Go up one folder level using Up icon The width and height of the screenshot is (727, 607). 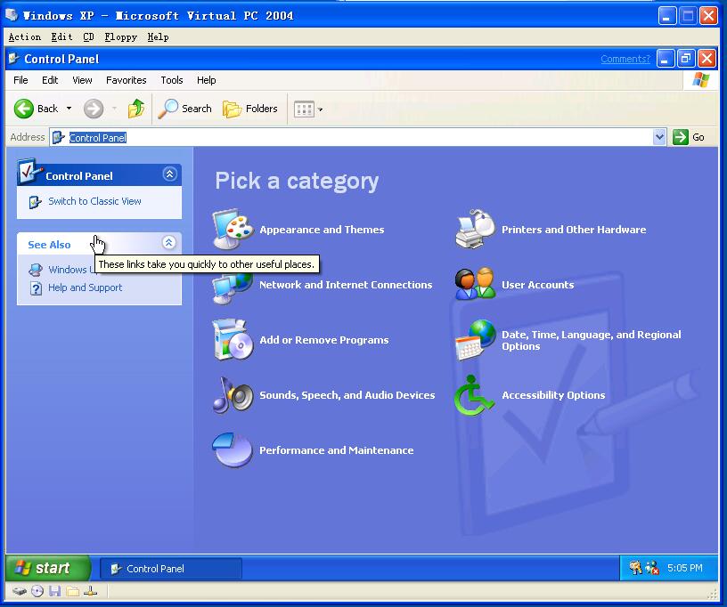click(135, 109)
